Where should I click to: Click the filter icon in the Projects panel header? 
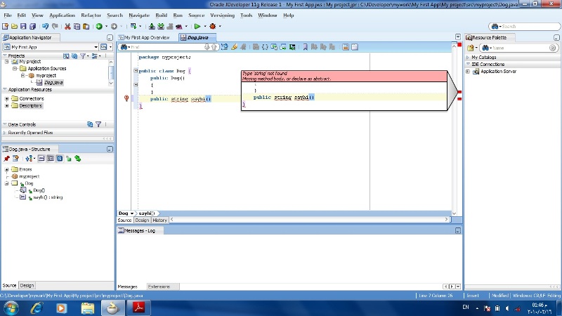[x=84, y=55]
